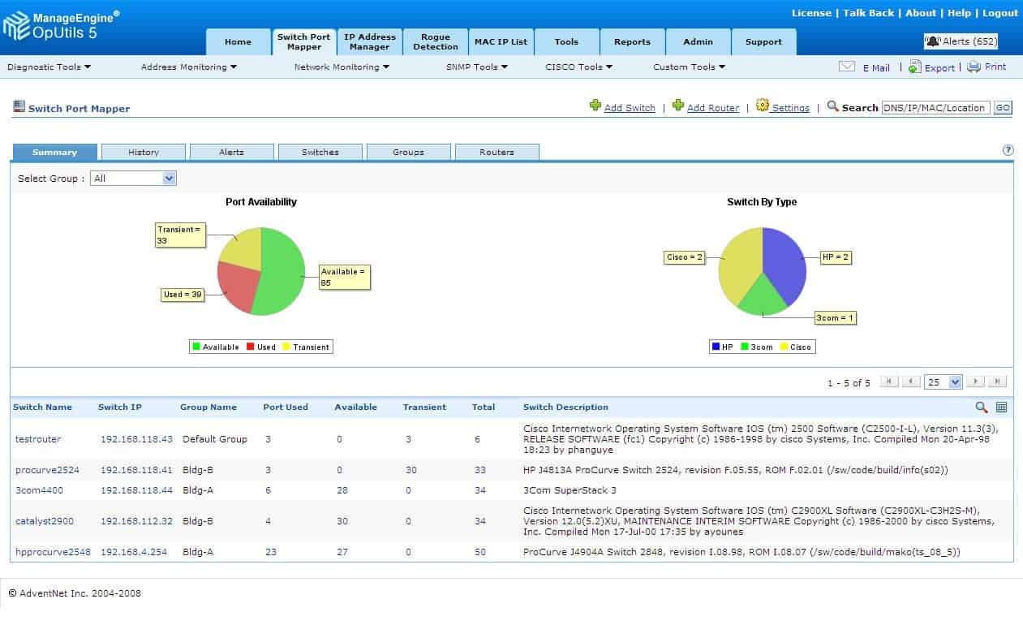The width and height of the screenshot is (1023, 638).
Task: Switch to the History sub-tab
Action: pos(144,153)
